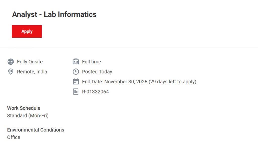Viewport: 258px width, 146px height.
Task: Click the Standard (Mon-Fri) schedule value
Action: [x=28, y=116]
